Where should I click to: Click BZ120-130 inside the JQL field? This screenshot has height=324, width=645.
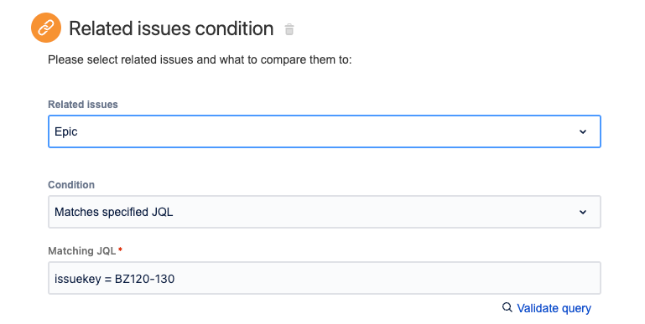pos(144,279)
